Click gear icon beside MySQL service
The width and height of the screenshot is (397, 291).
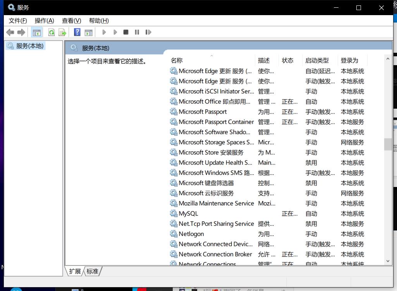pos(174,213)
